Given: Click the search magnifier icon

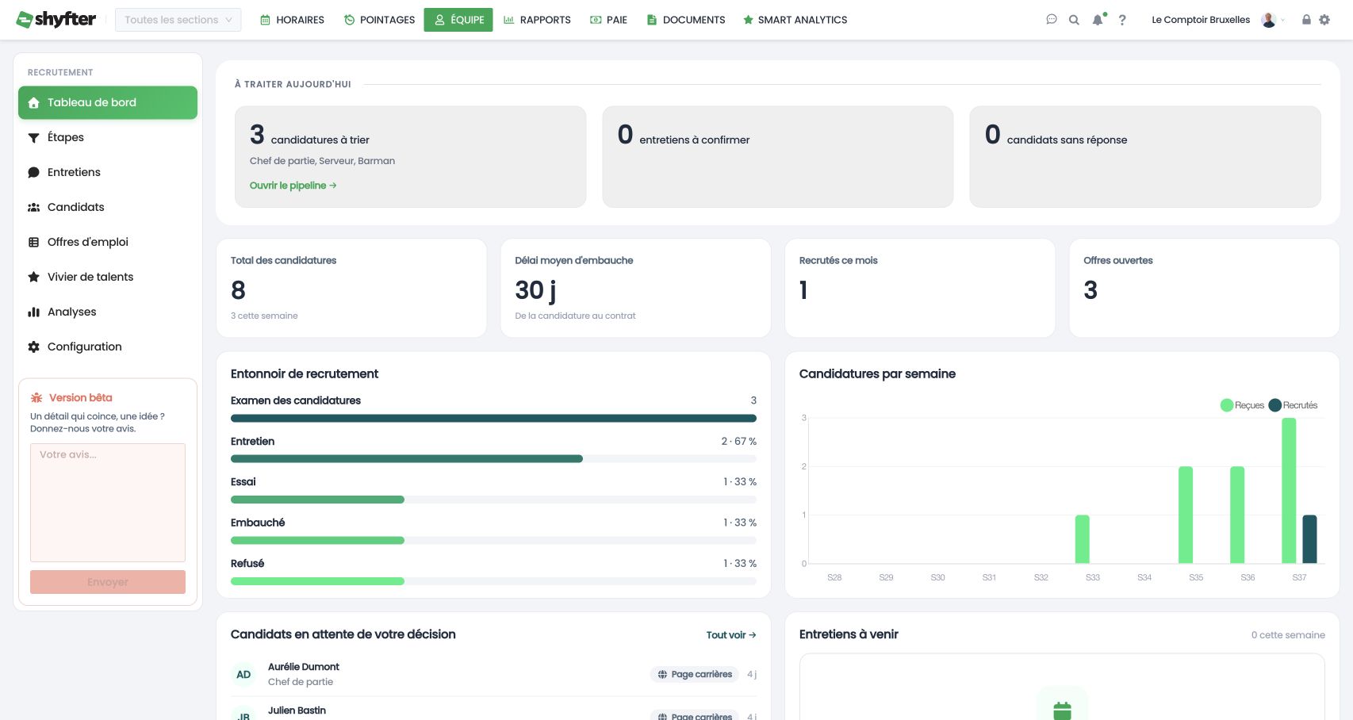Looking at the screenshot, I should pos(1074,20).
